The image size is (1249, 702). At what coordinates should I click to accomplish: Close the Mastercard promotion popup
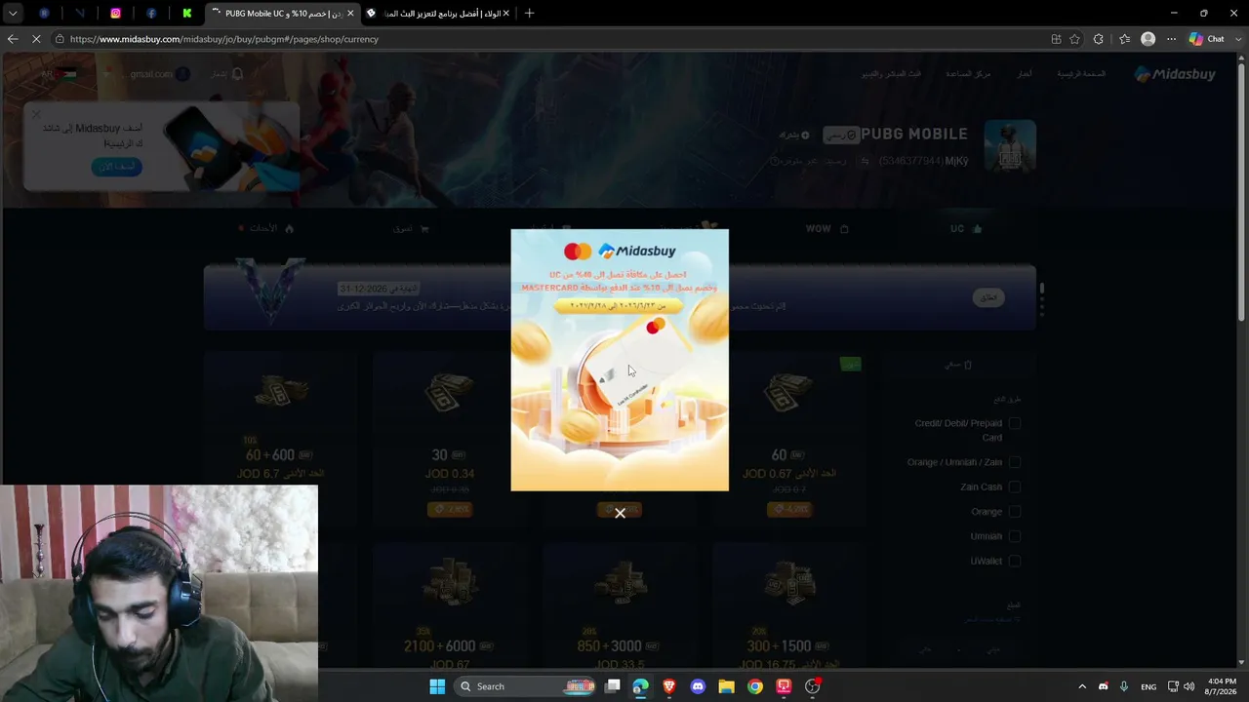[x=620, y=513]
